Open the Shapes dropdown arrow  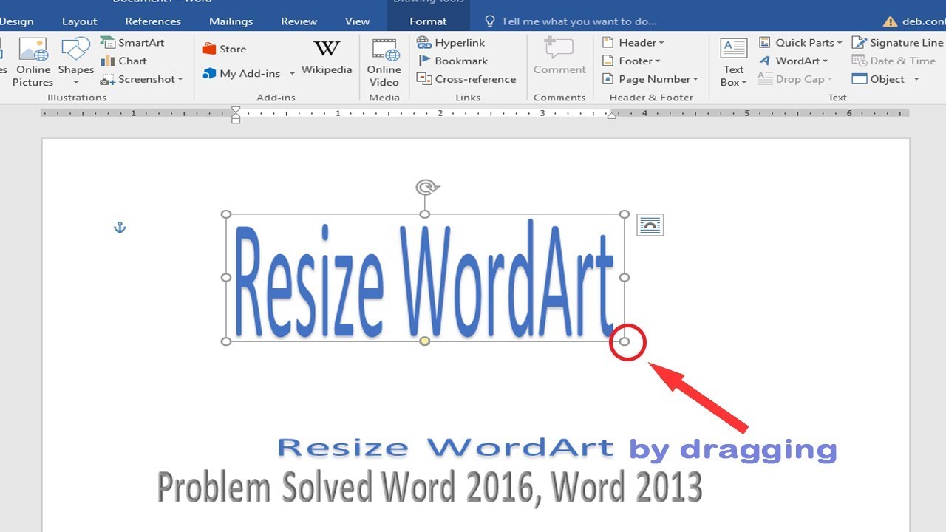coord(76,83)
